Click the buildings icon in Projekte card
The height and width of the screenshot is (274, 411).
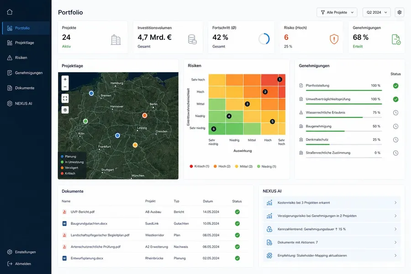click(116, 40)
